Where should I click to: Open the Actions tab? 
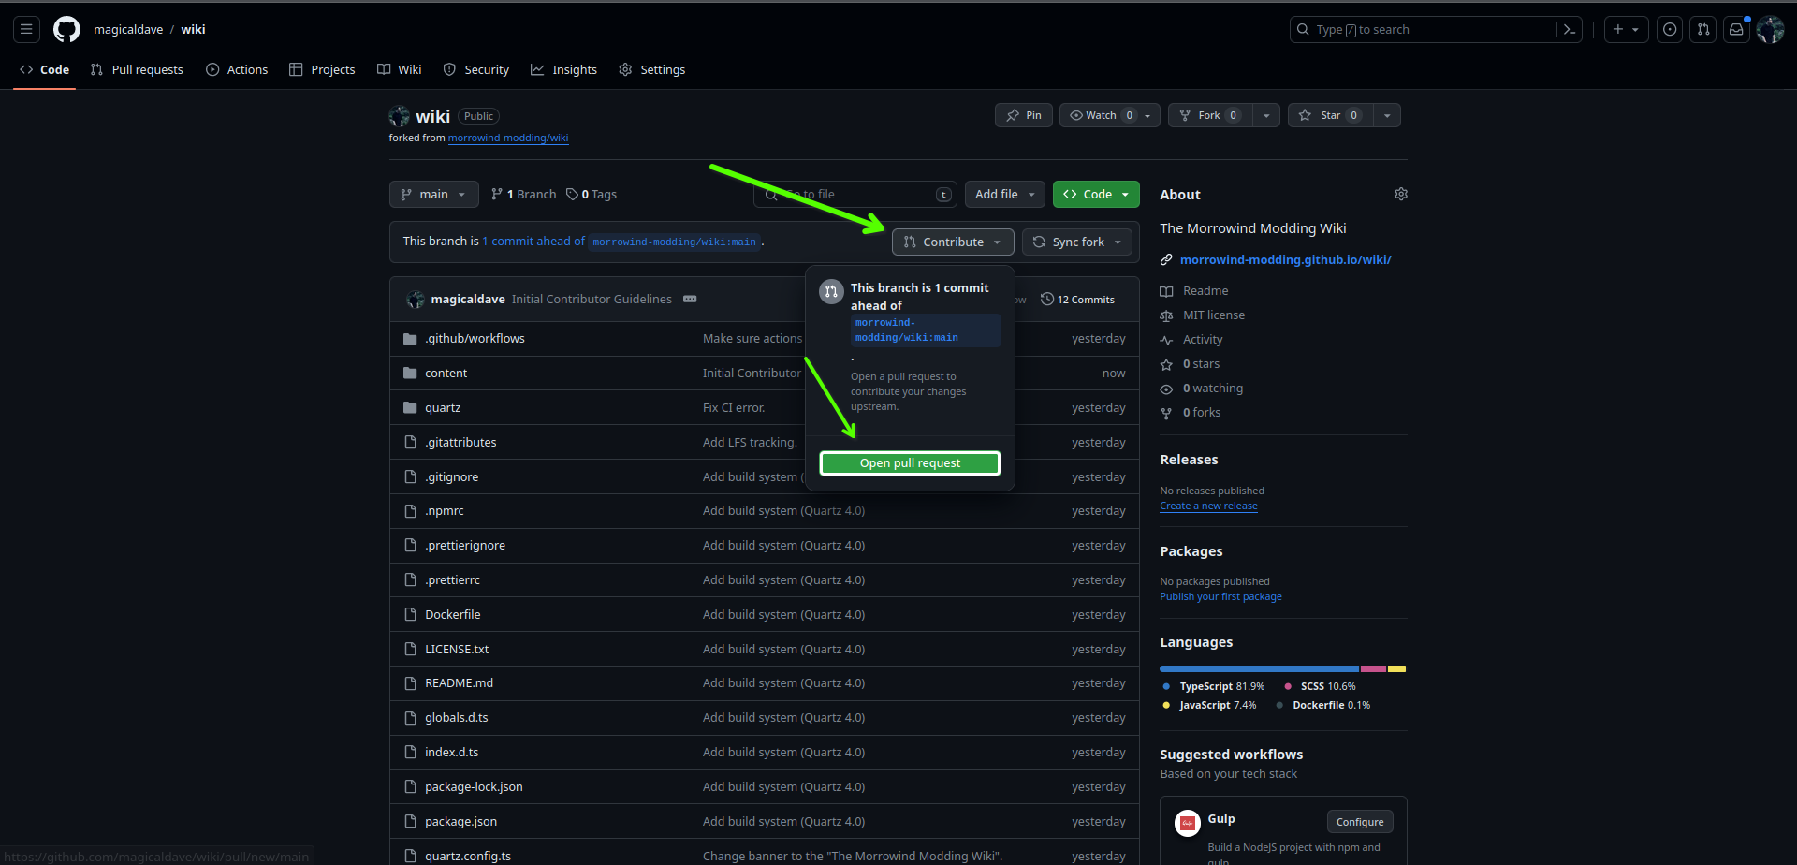[237, 70]
